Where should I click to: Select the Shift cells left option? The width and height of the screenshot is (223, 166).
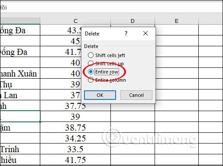point(107,55)
